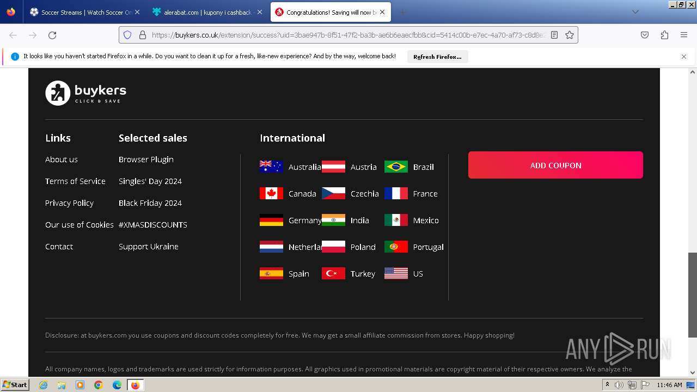Select the Austria flag icon
Screen dimensions: 697x392
coord(333,167)
